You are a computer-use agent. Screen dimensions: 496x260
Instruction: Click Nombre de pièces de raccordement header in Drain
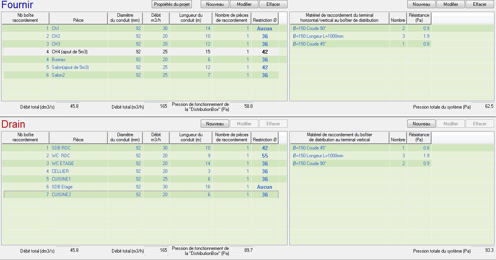(x=232, y=137)
